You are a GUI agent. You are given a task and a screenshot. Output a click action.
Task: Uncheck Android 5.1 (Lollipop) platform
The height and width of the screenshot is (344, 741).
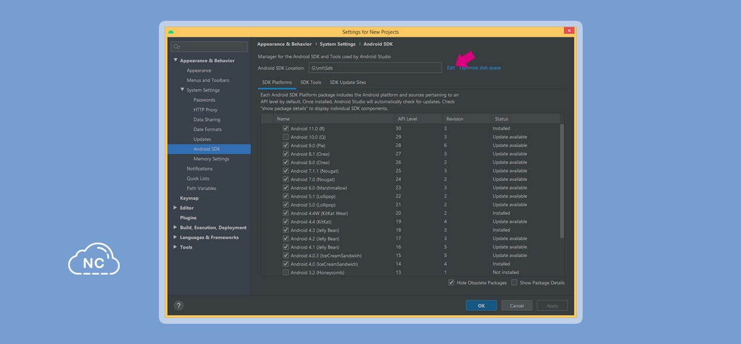[x=286, y=196]
